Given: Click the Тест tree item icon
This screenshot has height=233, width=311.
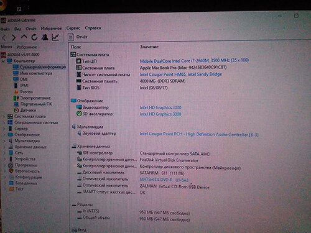Looking at the screenshot, I should point(12,189).
